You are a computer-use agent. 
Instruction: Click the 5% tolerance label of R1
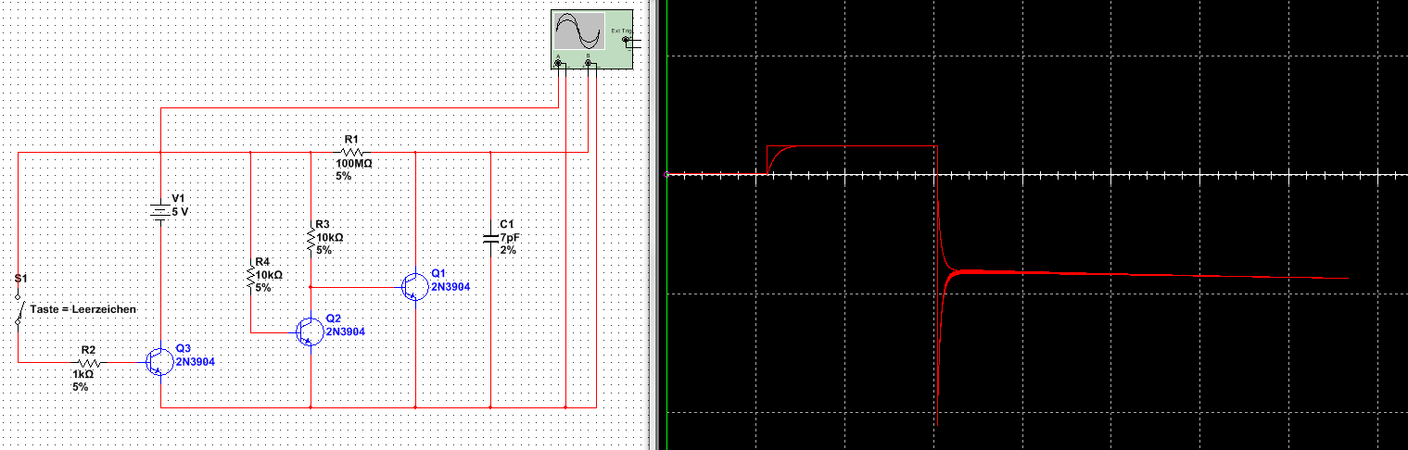(x=344, y=176)
